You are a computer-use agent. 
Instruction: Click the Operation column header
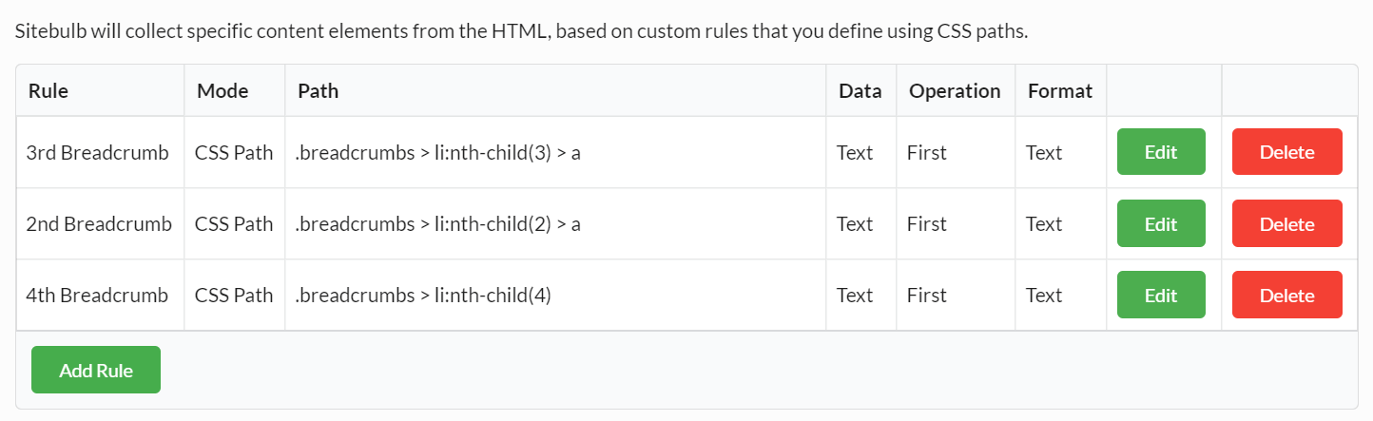955,91
